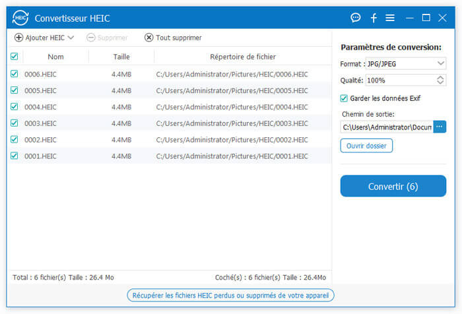Image resolution: width=462 pixels, height=314 pixels.
Task: Click the Ouvrir dossier button
Action: coord(366,145)
